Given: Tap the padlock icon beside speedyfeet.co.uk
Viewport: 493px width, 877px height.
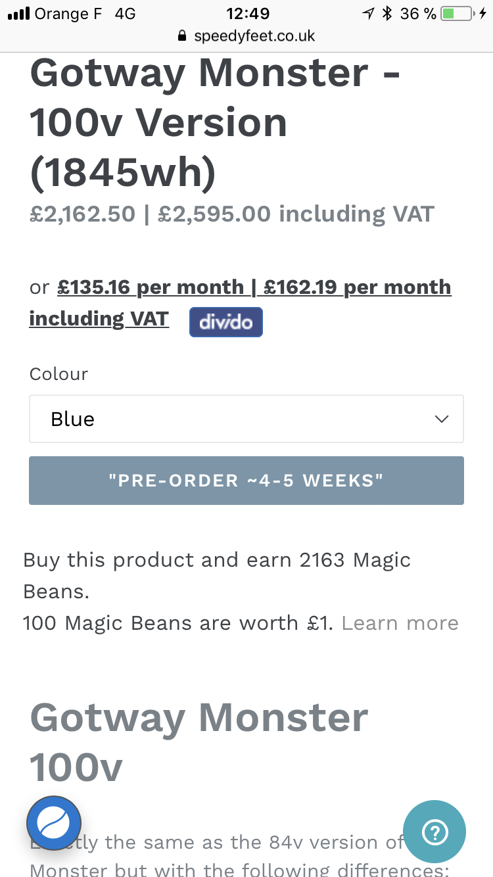Looking at the screenshot, I should click(183, 36).
